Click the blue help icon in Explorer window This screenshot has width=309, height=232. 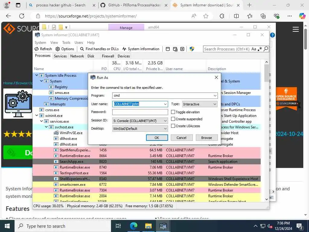pyautogui.click(x=272, y=35)
